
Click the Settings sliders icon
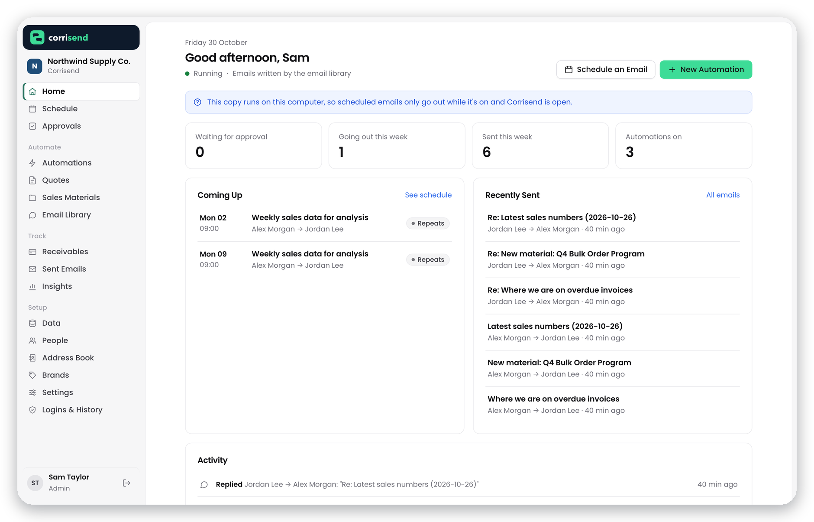coord(32,392)
